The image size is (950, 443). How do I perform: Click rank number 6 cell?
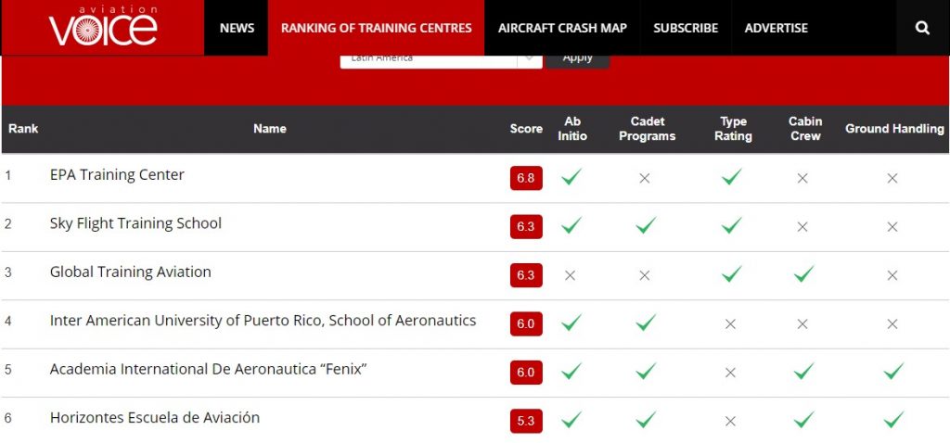click(7, 418)
